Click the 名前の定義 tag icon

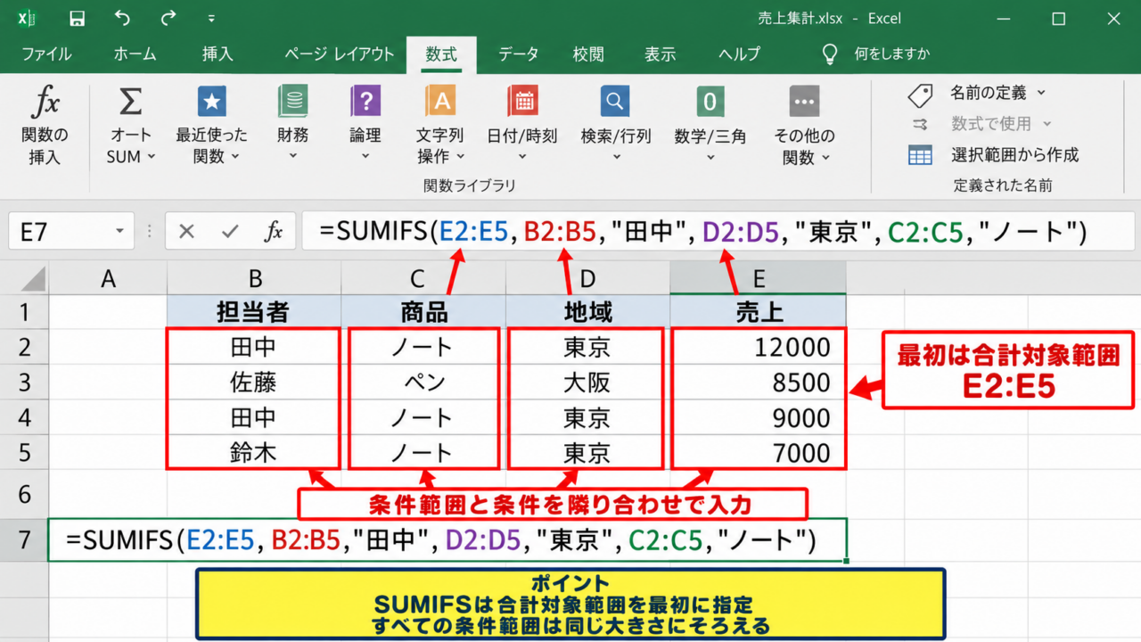pos(920,94)
